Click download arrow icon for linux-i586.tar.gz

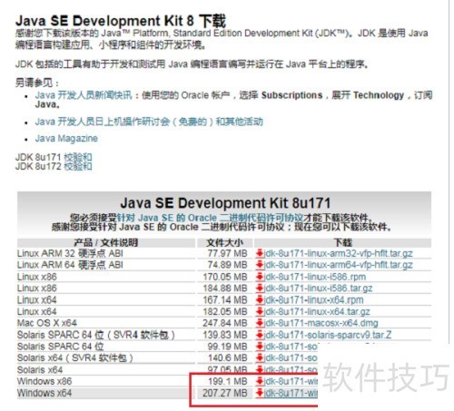pyautogui.click(x=260, y=289)
